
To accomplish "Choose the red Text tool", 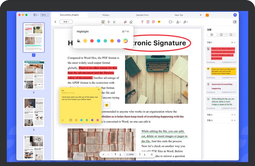I will coord(142,22).
